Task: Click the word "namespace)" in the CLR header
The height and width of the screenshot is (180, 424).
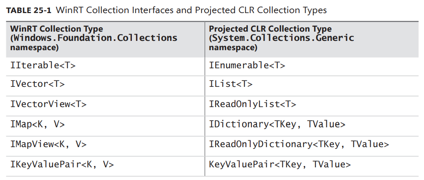Action: pos(233,47)
